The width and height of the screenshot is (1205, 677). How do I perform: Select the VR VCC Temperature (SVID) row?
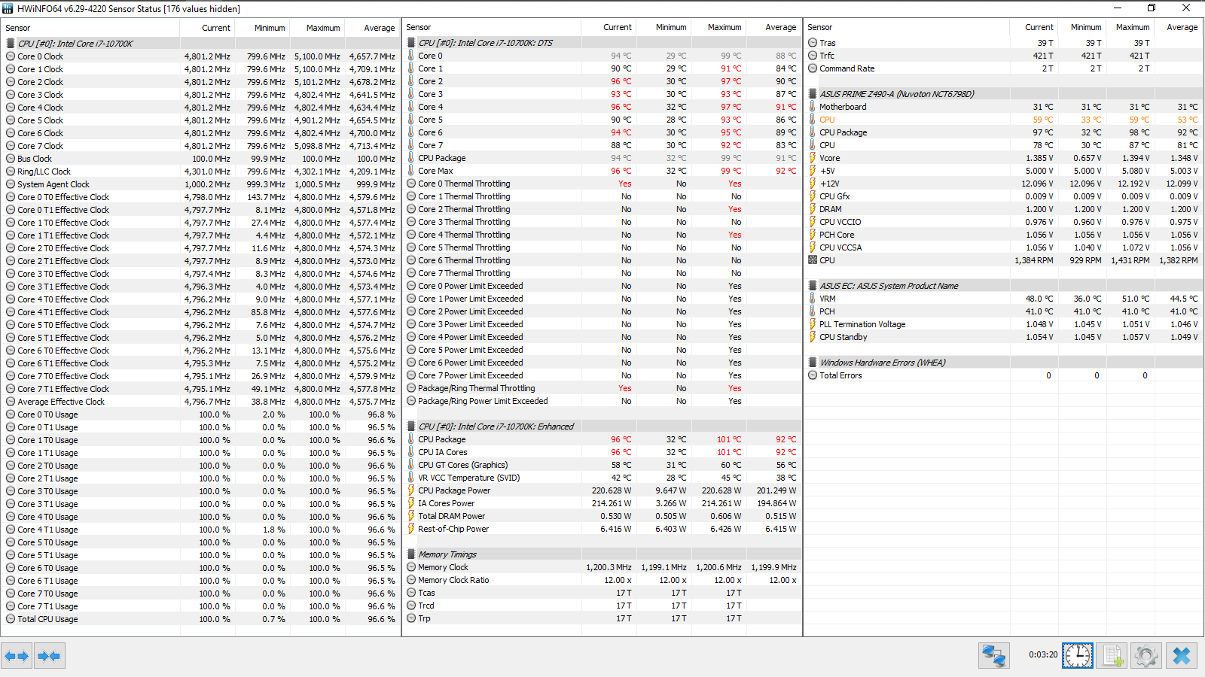coord(602,478)
